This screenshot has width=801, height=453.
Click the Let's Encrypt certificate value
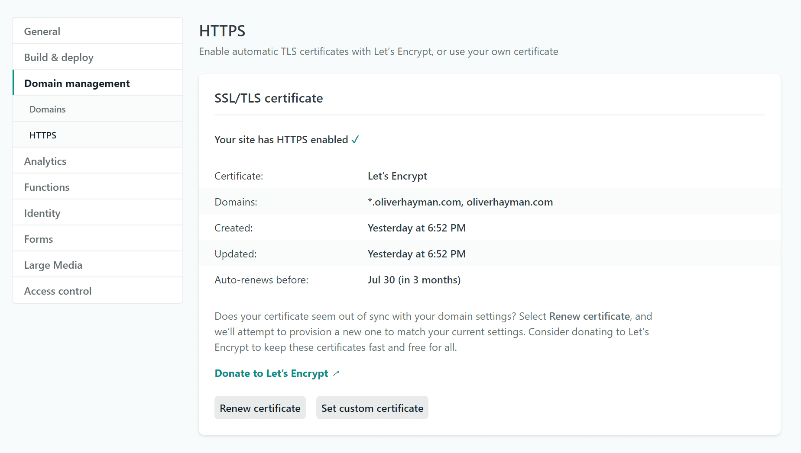pyautogui.click(x=397, y=176)
